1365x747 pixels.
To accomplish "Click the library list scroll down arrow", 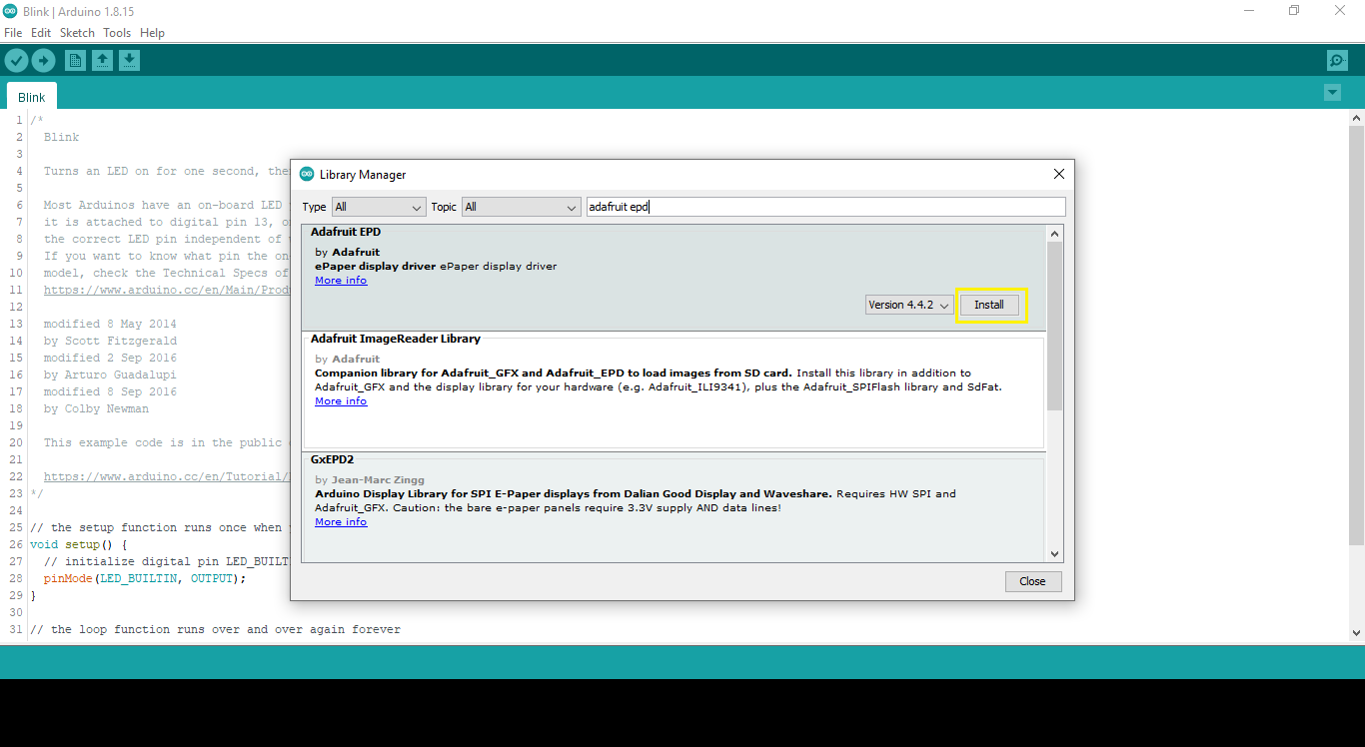I will 1054,554.
